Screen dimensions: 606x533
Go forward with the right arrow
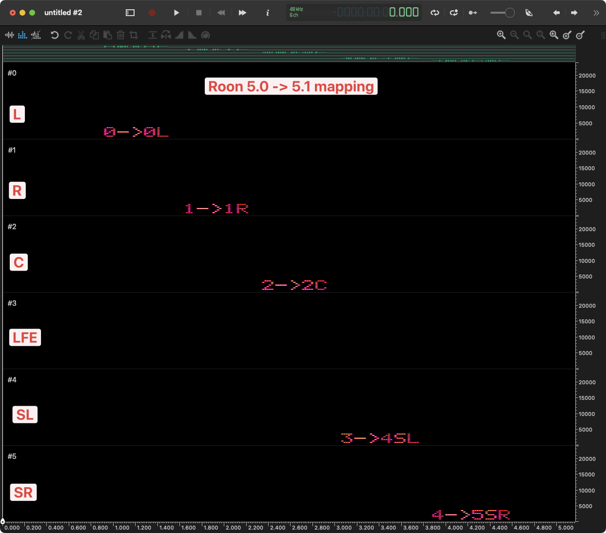(574, 13)
